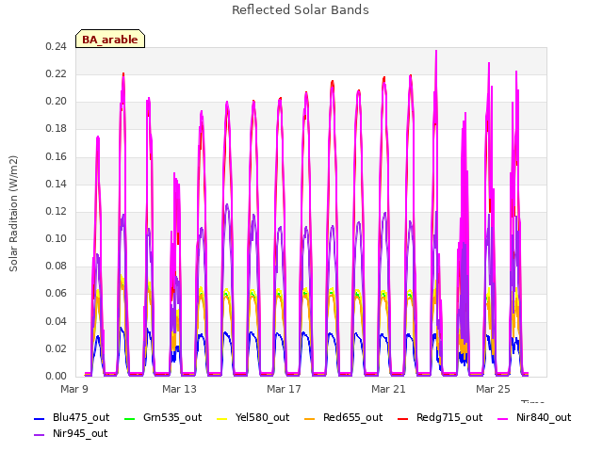603x452 pixels.
Task: Click the 0.16 y-axis tick label
Action: 57,157
